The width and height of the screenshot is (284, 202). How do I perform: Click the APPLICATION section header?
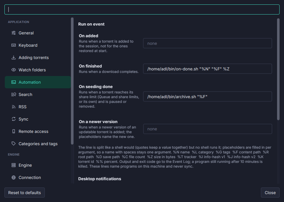pyautogui.click(x=19, y=22)
